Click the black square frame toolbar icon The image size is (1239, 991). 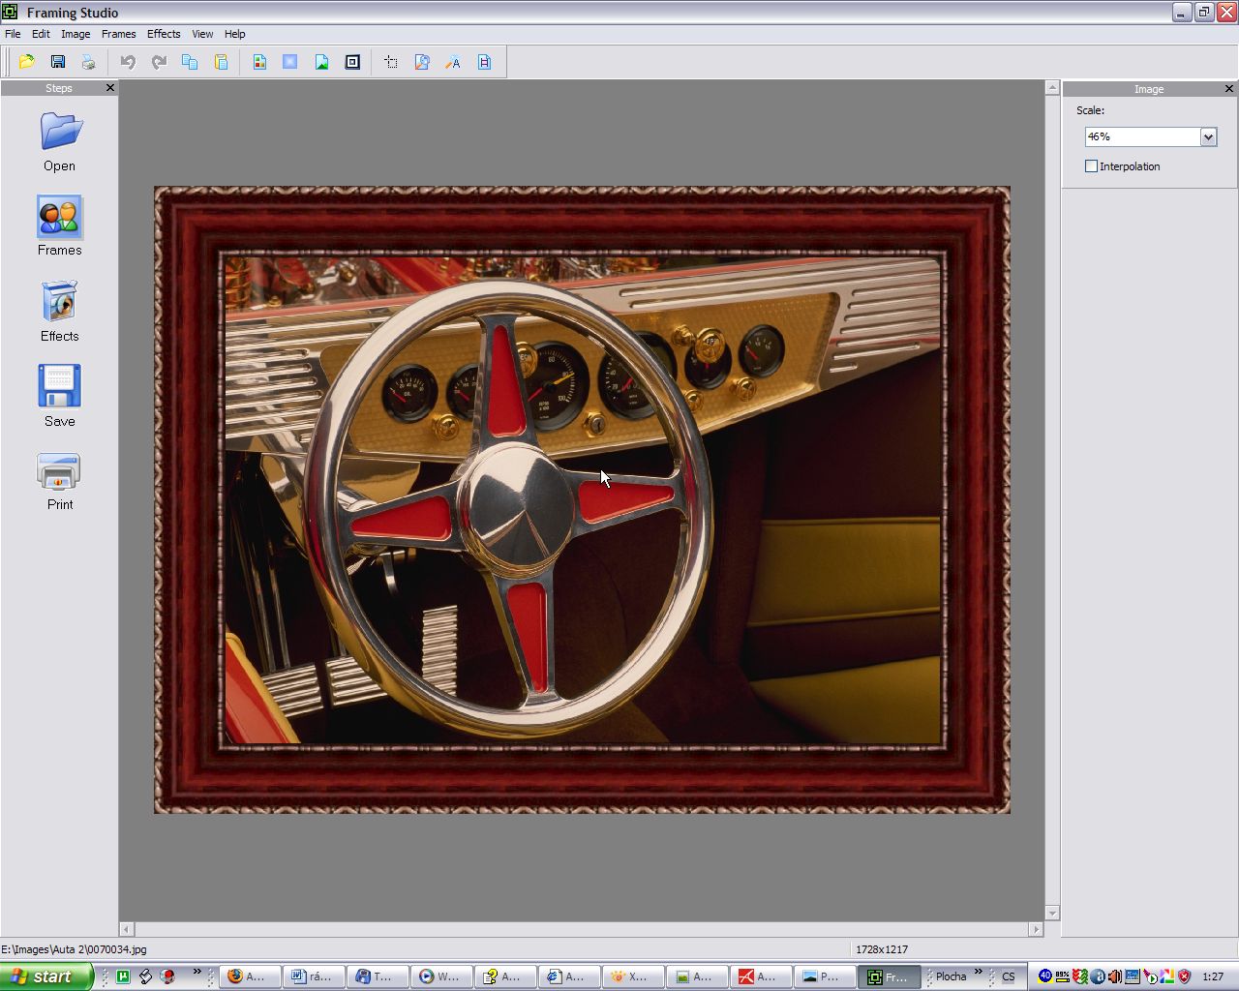[x=352, y=62]
